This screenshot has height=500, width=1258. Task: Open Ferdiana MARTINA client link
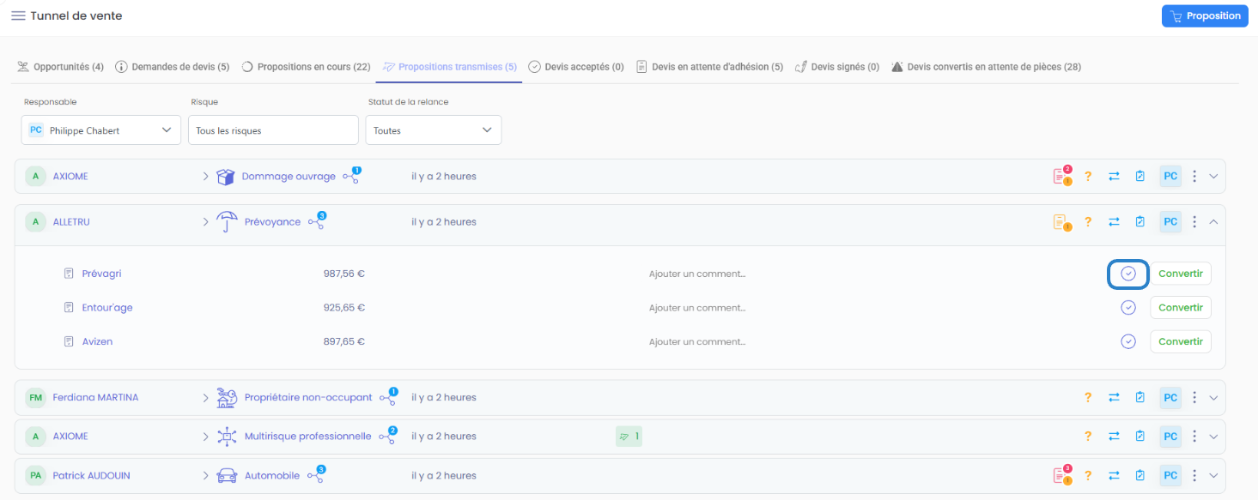(95, 398)
